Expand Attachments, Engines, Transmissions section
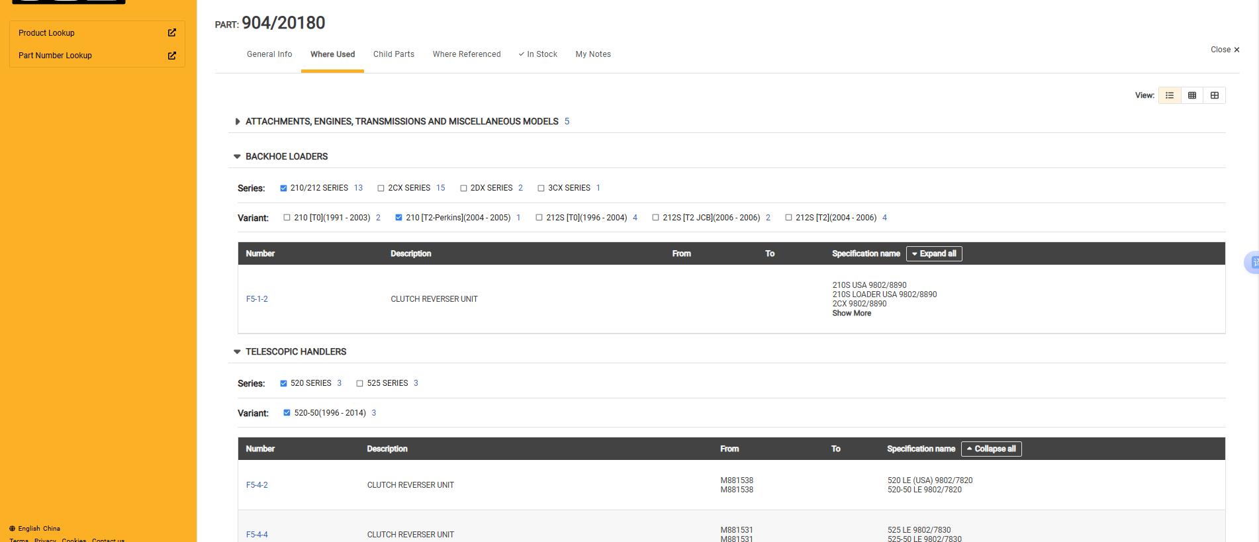Screen dimensions: 1259x542 coord(237,122)
